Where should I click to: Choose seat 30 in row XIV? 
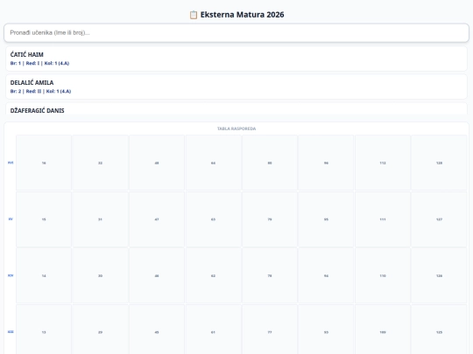coord(100,275)
